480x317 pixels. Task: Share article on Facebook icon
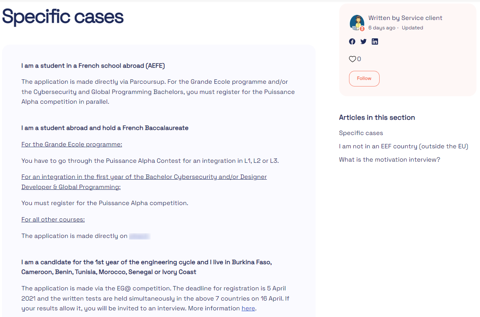coord(352,41)
